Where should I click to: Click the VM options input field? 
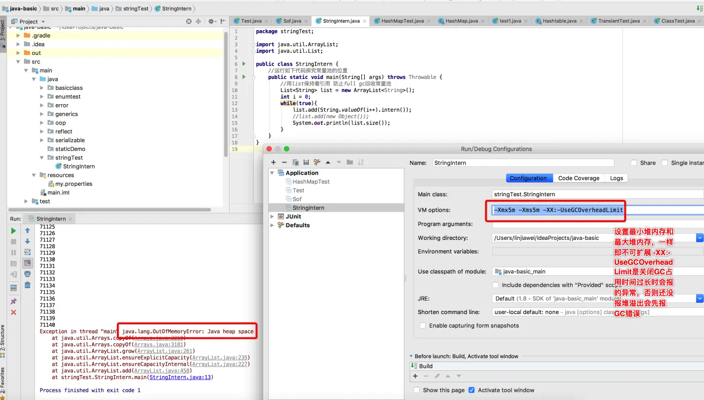[x=559, y=210]
